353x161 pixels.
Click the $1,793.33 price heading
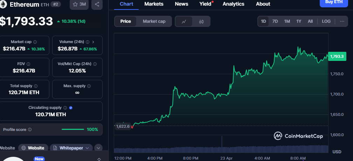coord(26,21)
